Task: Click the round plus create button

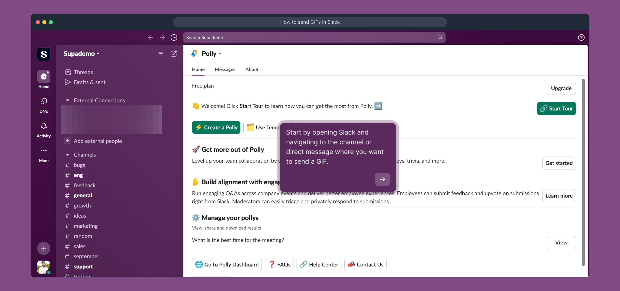Action: click(x=44, y=248)
